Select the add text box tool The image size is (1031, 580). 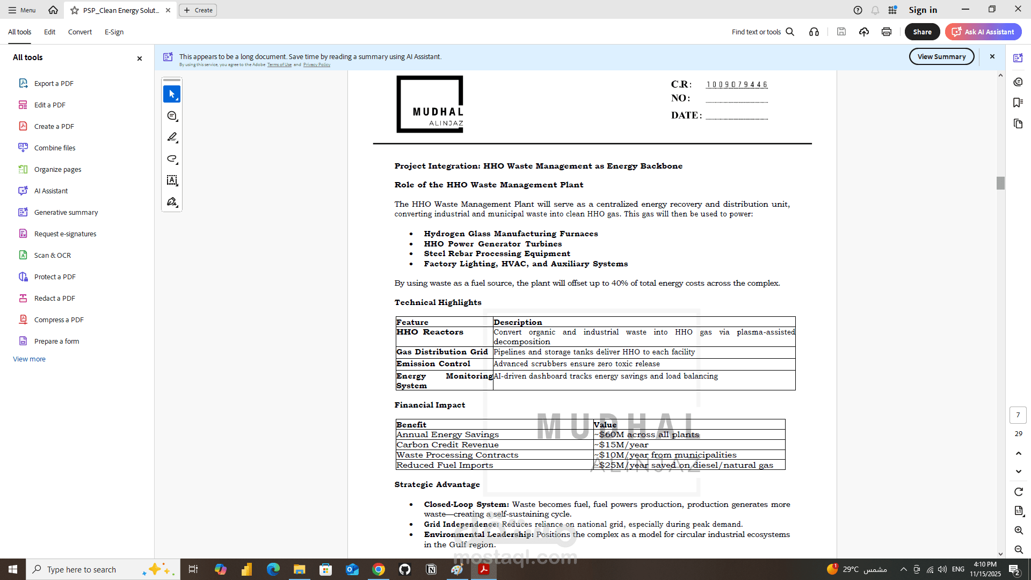tap(172, 180)
